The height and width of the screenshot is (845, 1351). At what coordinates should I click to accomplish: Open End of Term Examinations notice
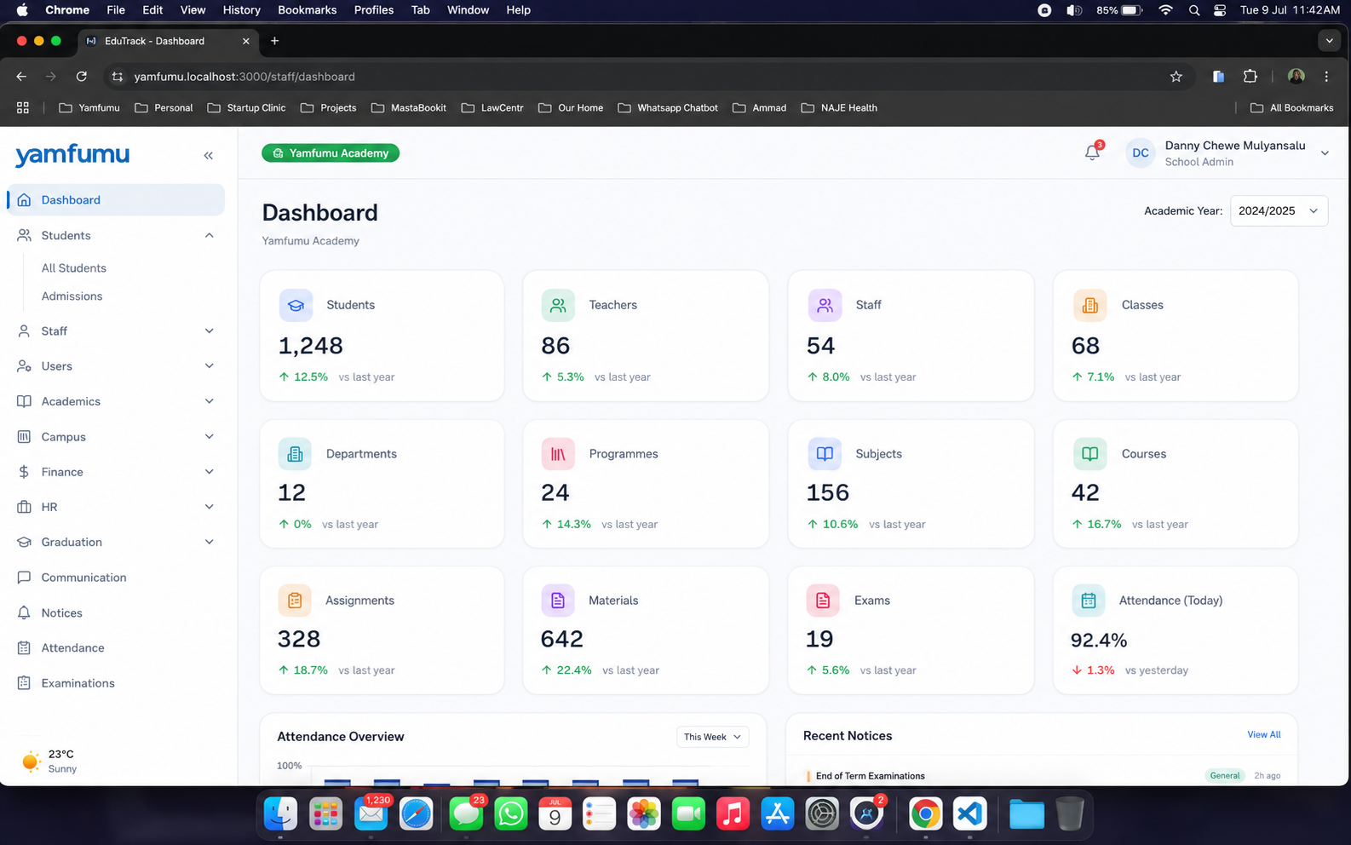click(x=871, y=776)
